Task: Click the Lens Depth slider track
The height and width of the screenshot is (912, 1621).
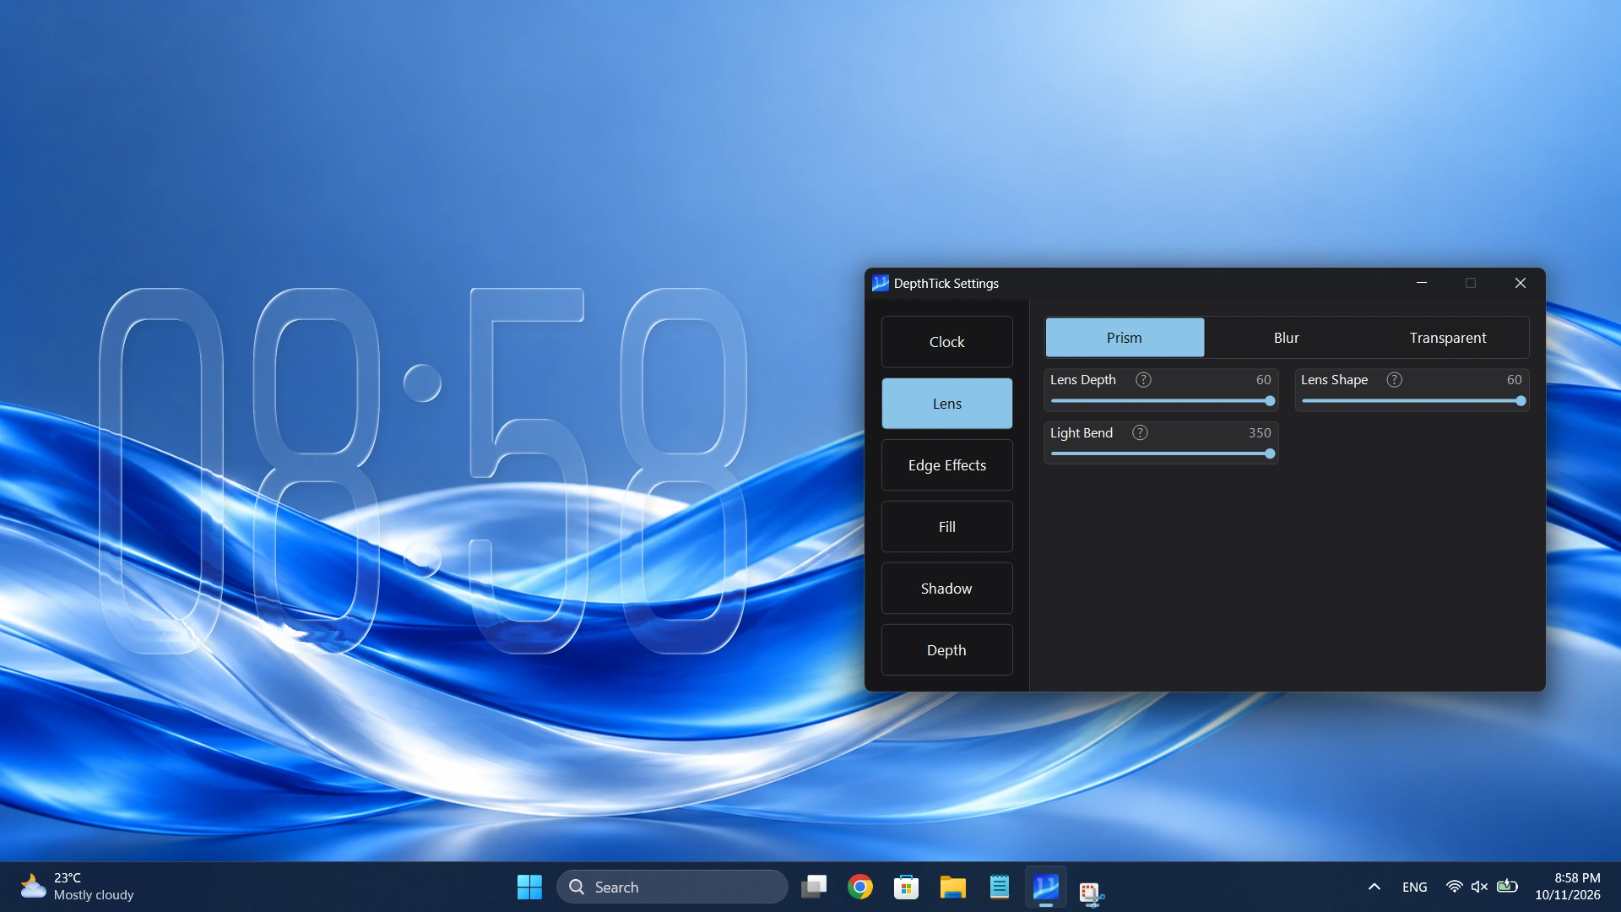Action: pyautogui.click(x=1162, y=401)
